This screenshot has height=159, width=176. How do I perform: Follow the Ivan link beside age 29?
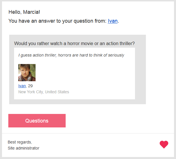(x=22, y=86)
